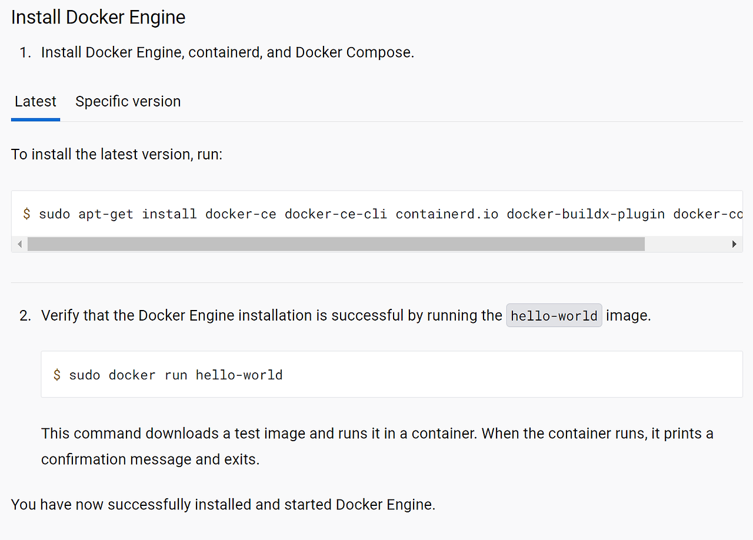Click the line "You have now successfully installed"

tap(223, 505)
